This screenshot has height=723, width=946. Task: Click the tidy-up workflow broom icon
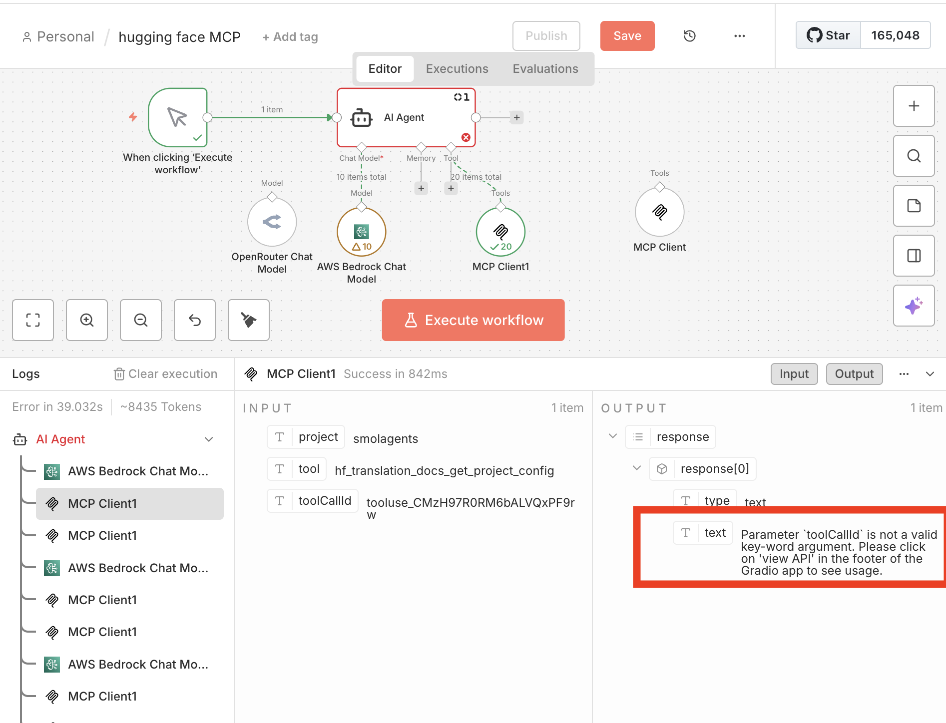click(x=249, y=320)
